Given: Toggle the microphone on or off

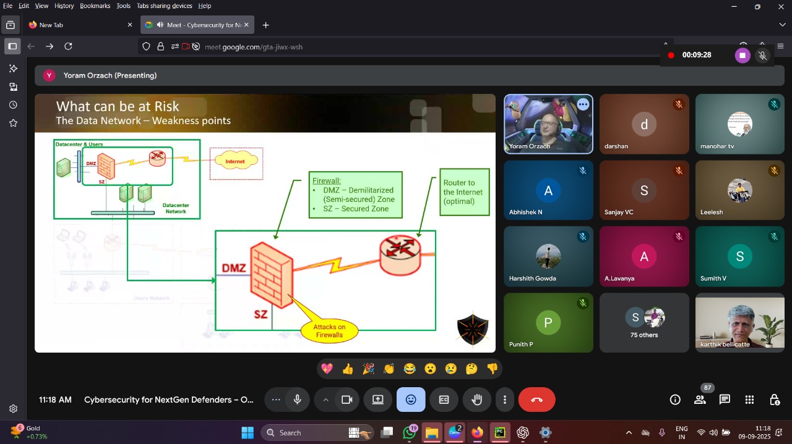Looking at the screenshot, I should pos(298,400).
